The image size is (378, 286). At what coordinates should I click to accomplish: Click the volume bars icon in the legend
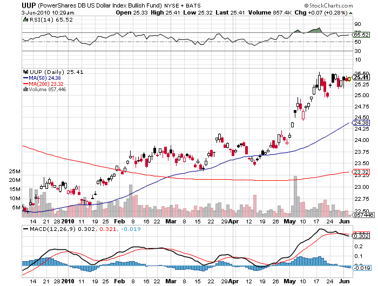click(25, 90)
